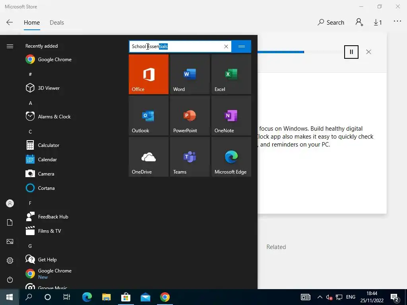Screen dimensions: 407x305
Task: Click the tile group drag handle button
Action: 241,46
